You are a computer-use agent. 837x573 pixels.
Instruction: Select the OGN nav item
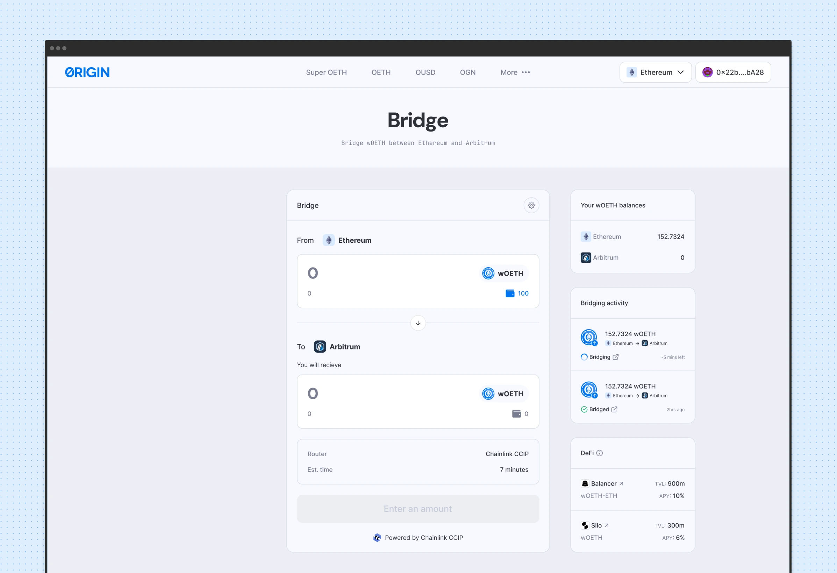coord(467,72)
